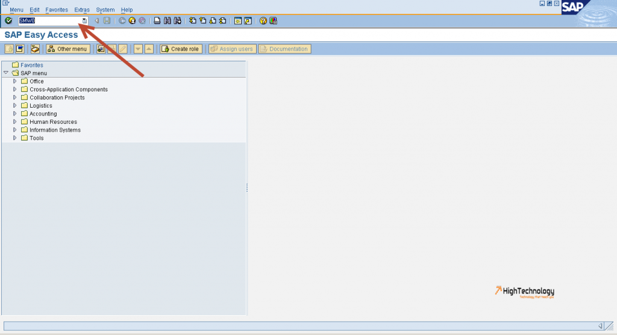Screen dimensions: 617x335
Task: Open the command field history dropdown
Action: pos(84,21)
